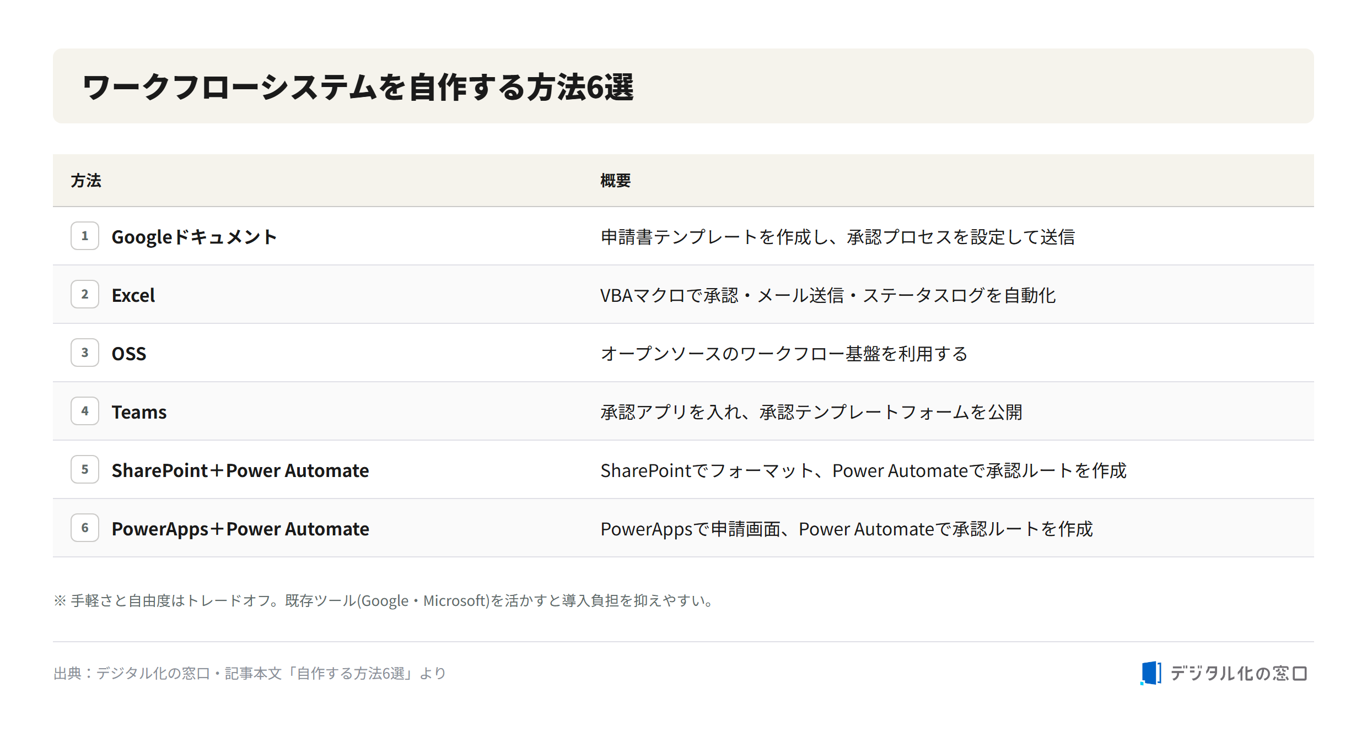
Task: Click the 概要 column header
Action: (616, 181)
